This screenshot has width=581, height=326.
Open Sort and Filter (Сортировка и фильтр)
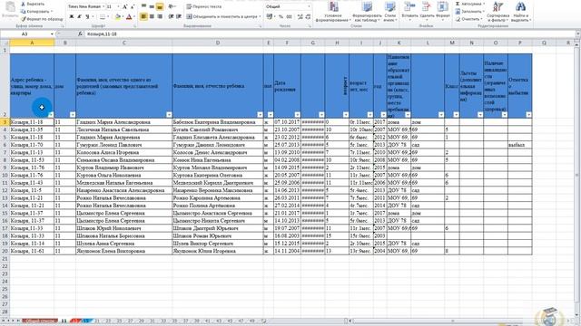point(497,12)
